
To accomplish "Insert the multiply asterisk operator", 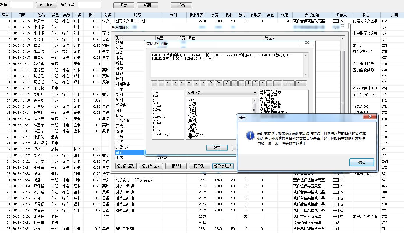I will point(168,83).
